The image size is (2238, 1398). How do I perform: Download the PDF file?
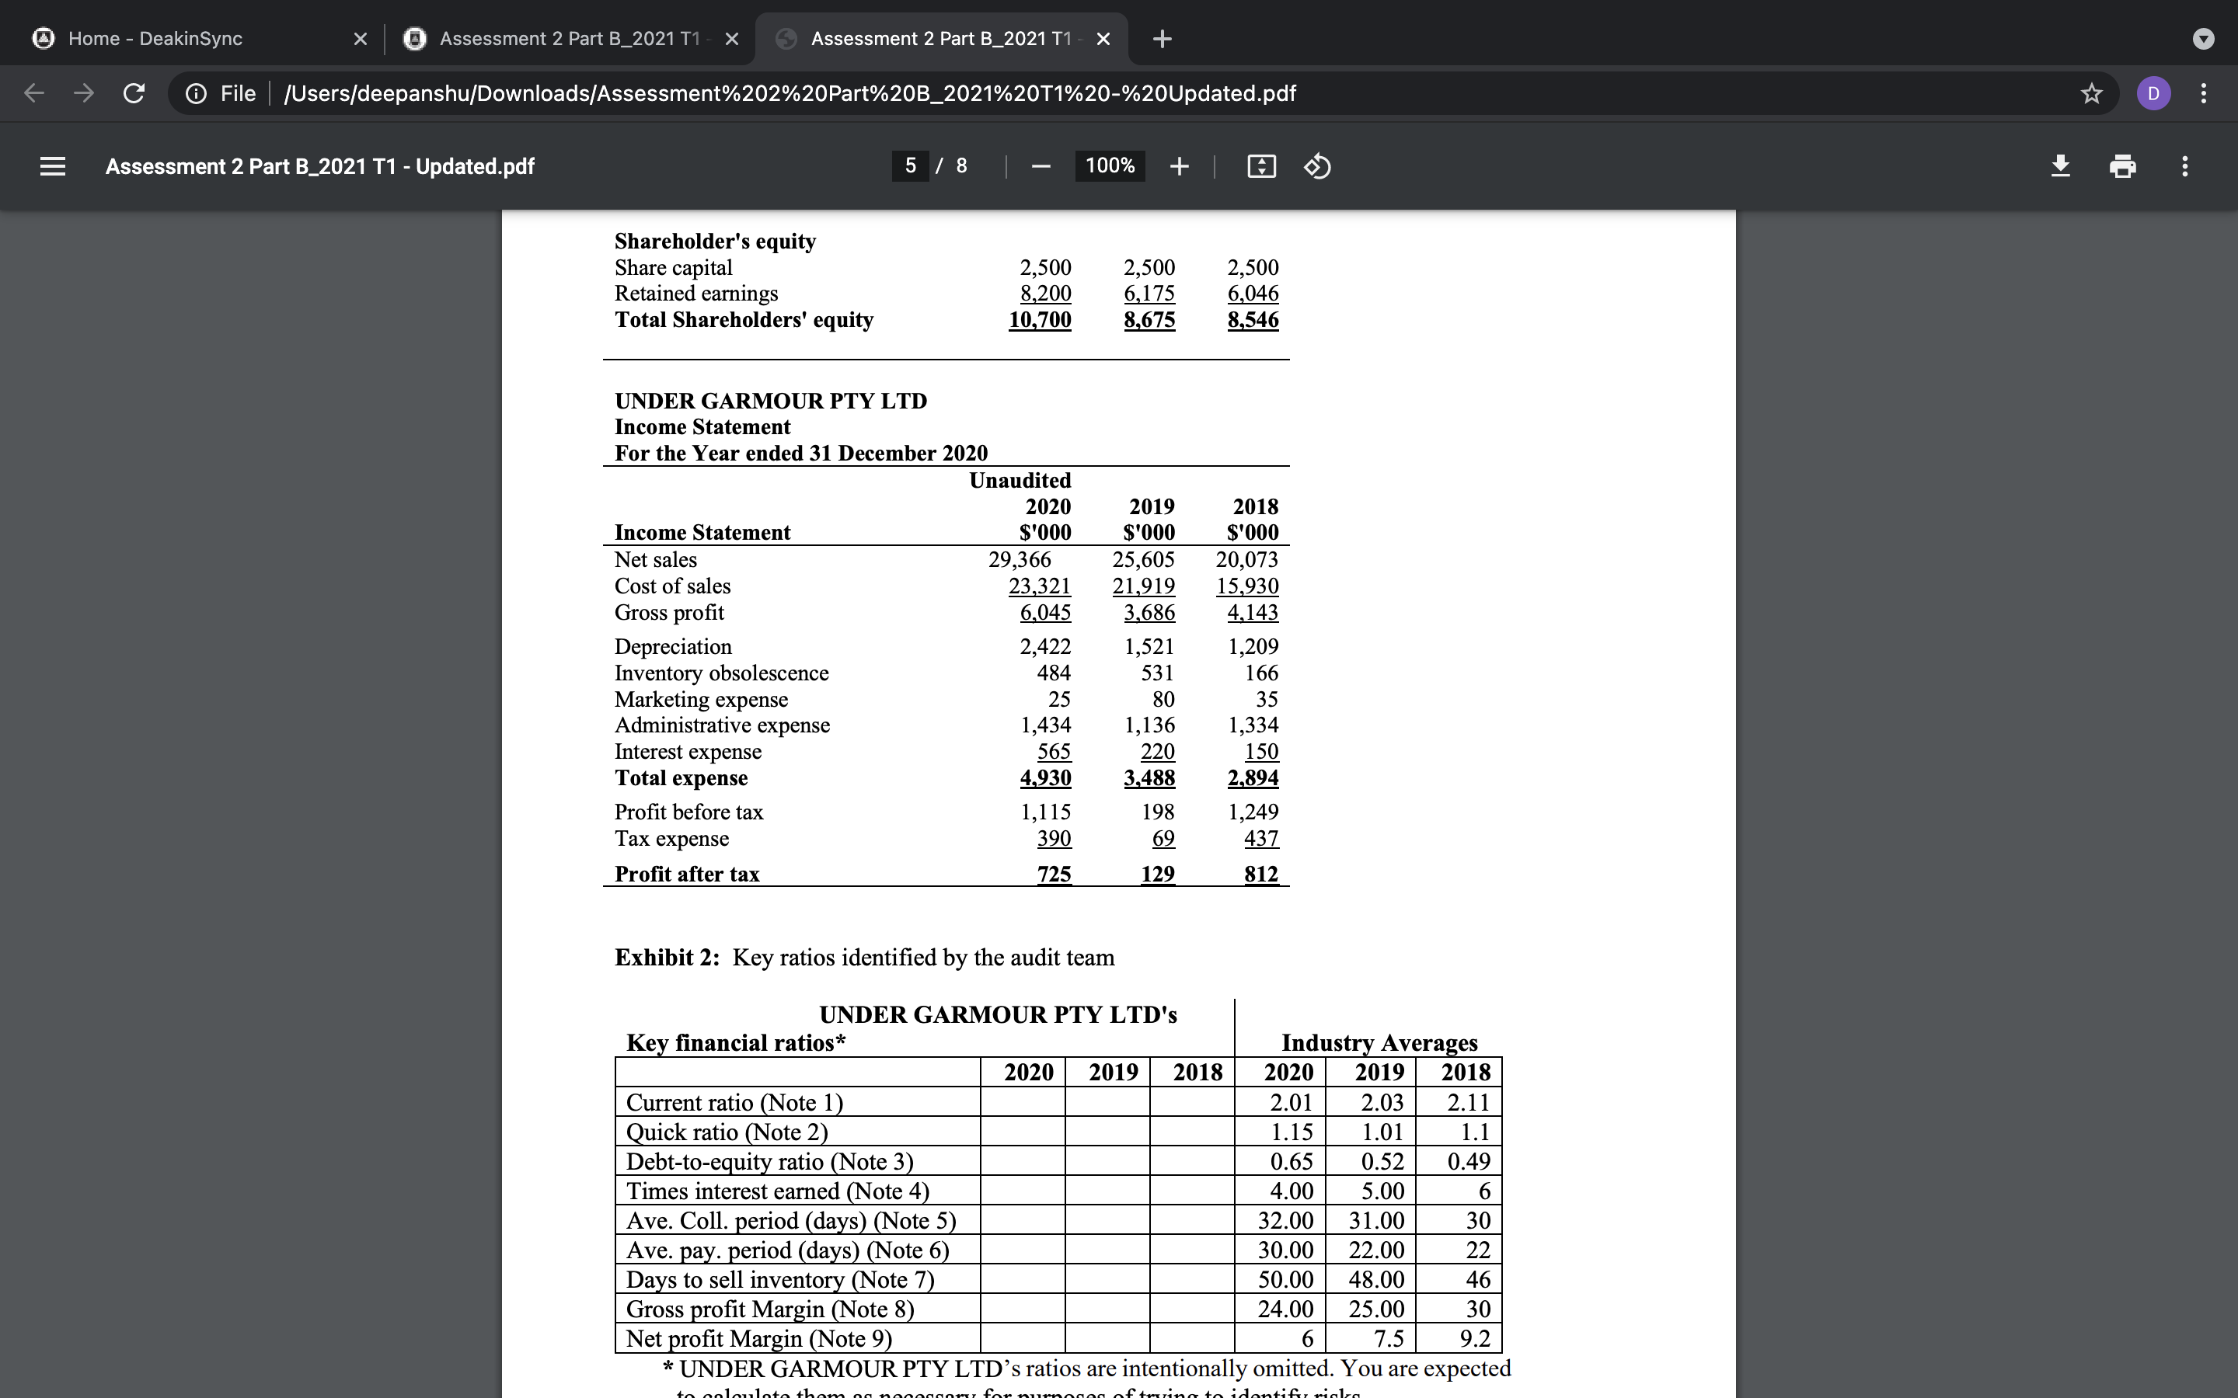pyautogui.click(x=2061, y=165)
